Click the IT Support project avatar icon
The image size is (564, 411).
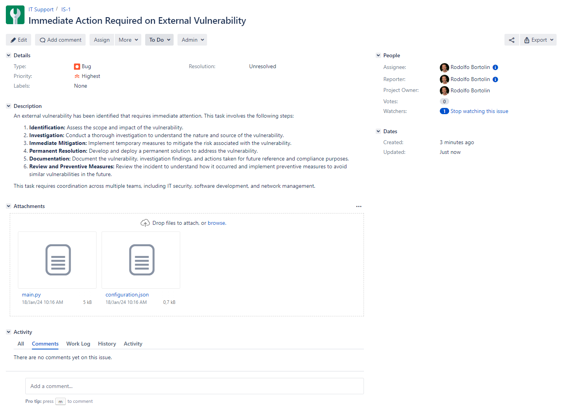(15, 15)
